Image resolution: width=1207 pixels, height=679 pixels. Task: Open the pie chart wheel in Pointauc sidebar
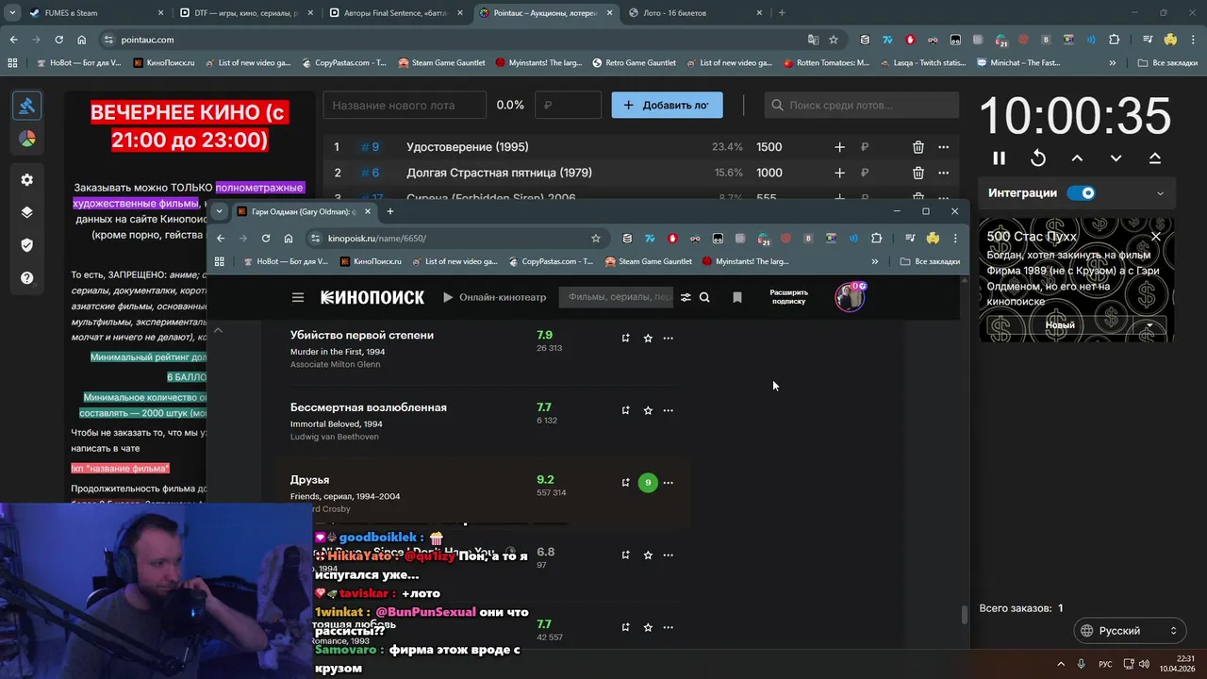pyautogui.click(x=26, y=139)
